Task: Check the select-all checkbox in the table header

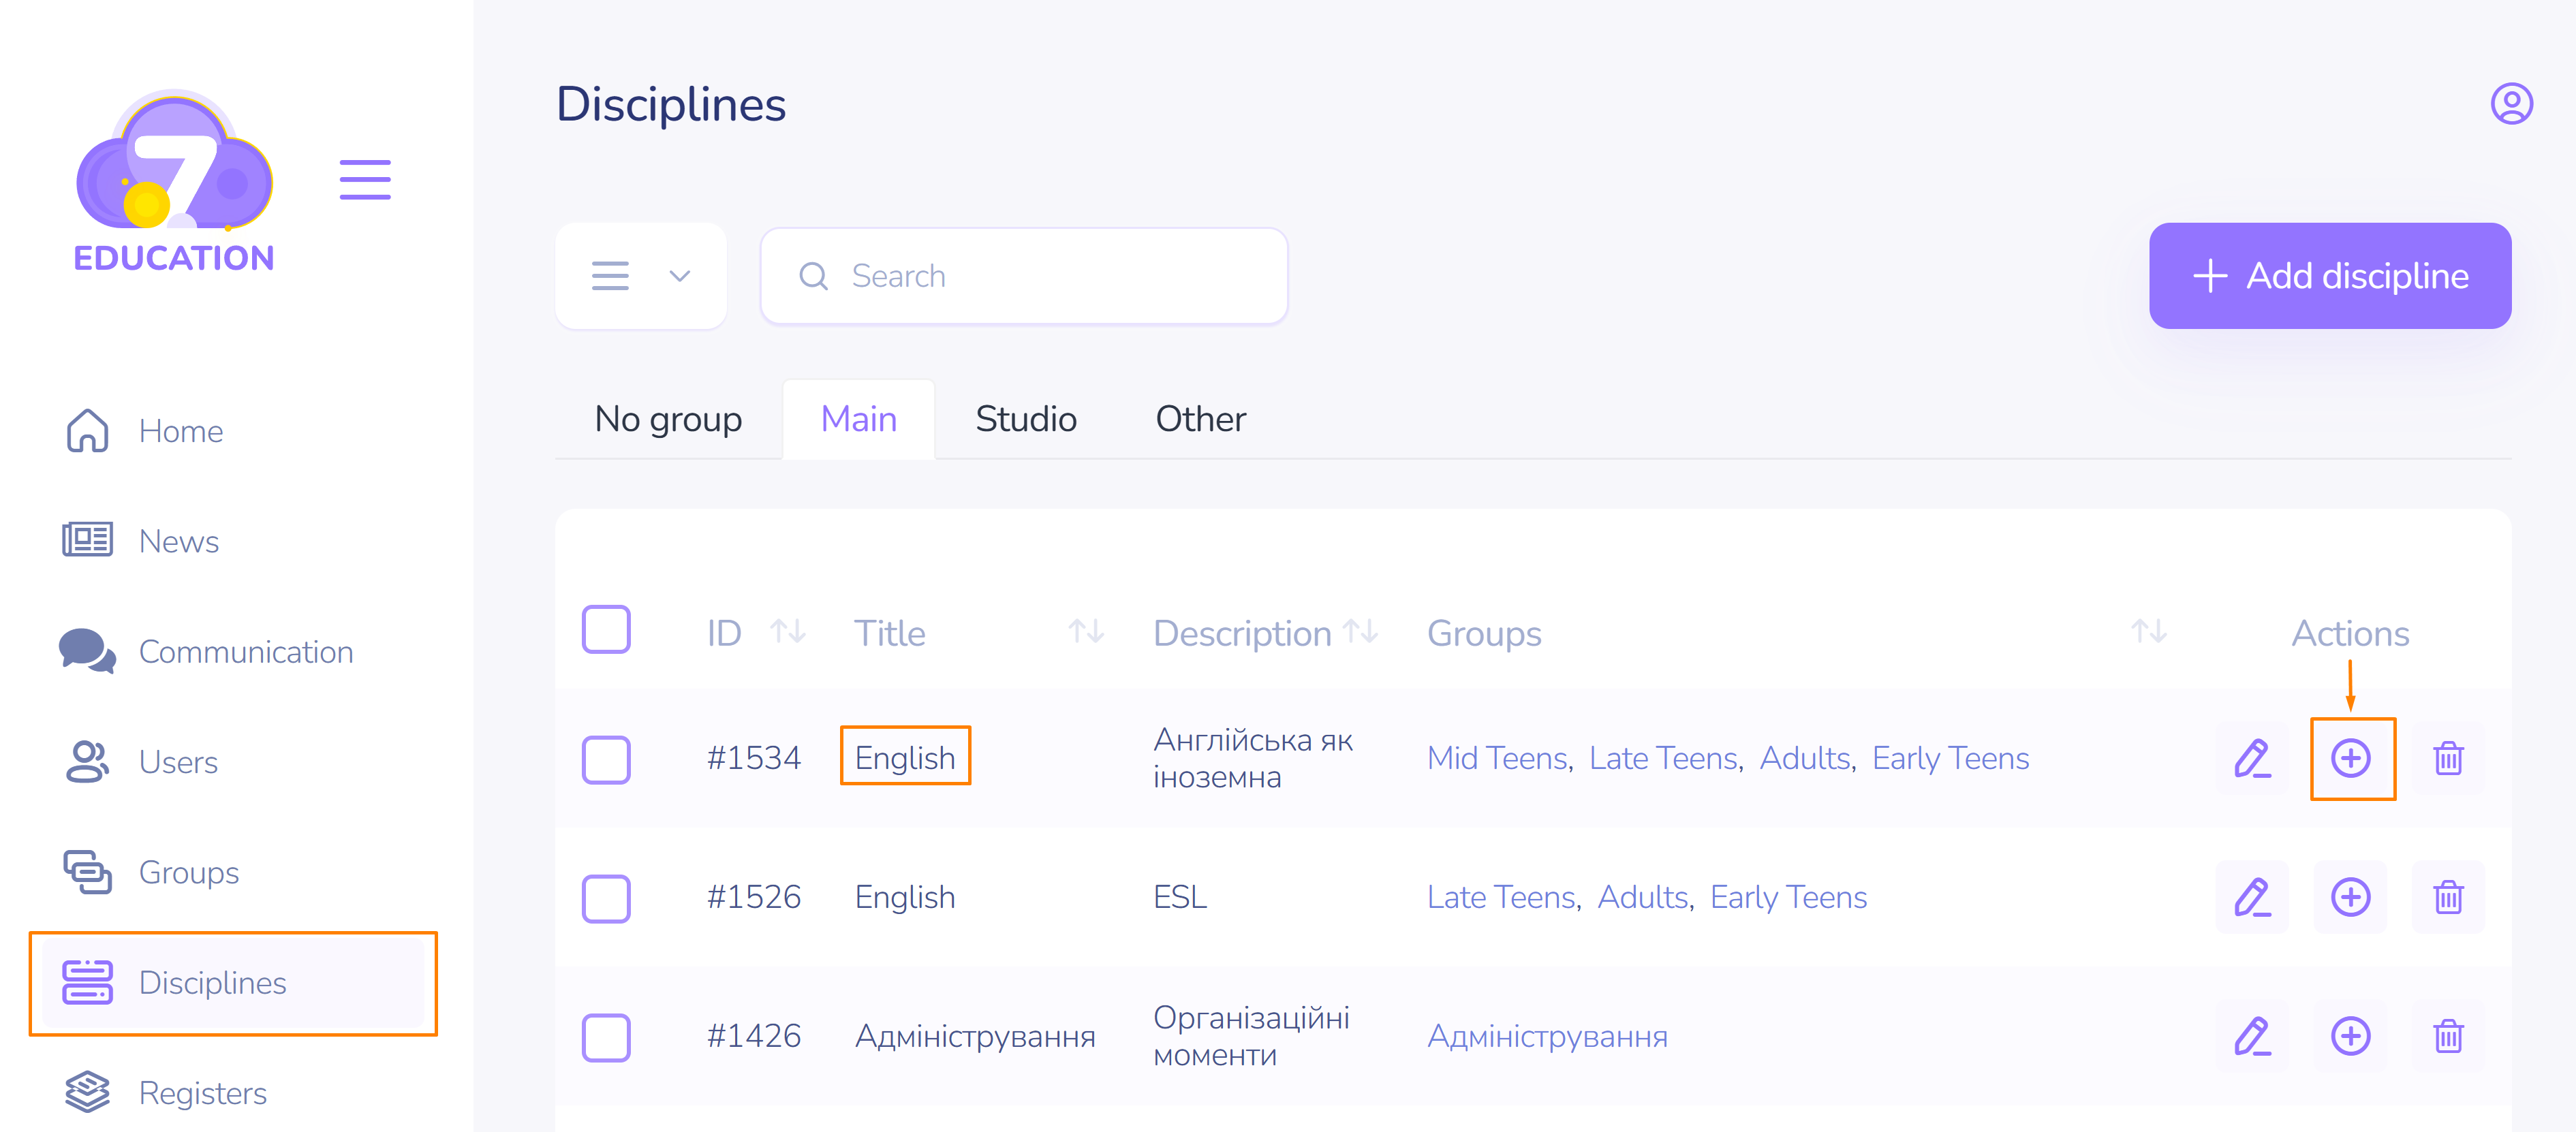Action: (x=606, y=630)
